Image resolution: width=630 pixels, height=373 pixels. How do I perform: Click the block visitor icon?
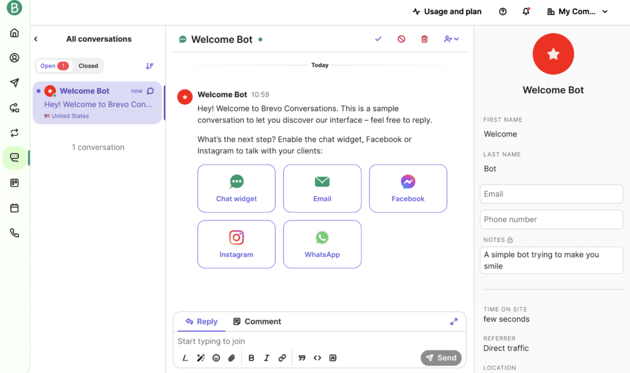[401, 39]
